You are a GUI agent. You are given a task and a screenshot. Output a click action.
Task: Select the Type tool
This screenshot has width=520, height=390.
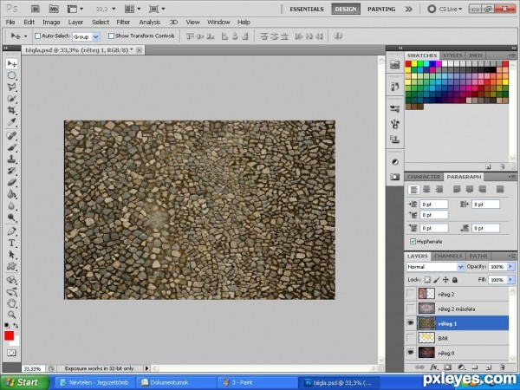11,243
